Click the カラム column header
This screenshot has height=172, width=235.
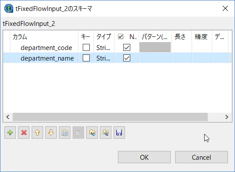(x=44, y=36)
